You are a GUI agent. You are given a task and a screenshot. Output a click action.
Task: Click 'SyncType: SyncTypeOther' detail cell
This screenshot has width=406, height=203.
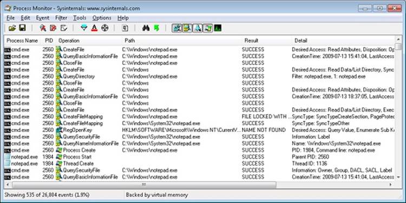[x=320, y=123]
